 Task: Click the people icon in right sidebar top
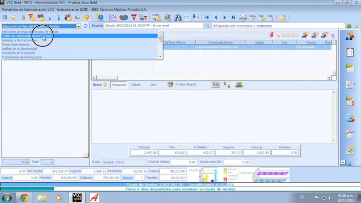click(x=350, y=36)
